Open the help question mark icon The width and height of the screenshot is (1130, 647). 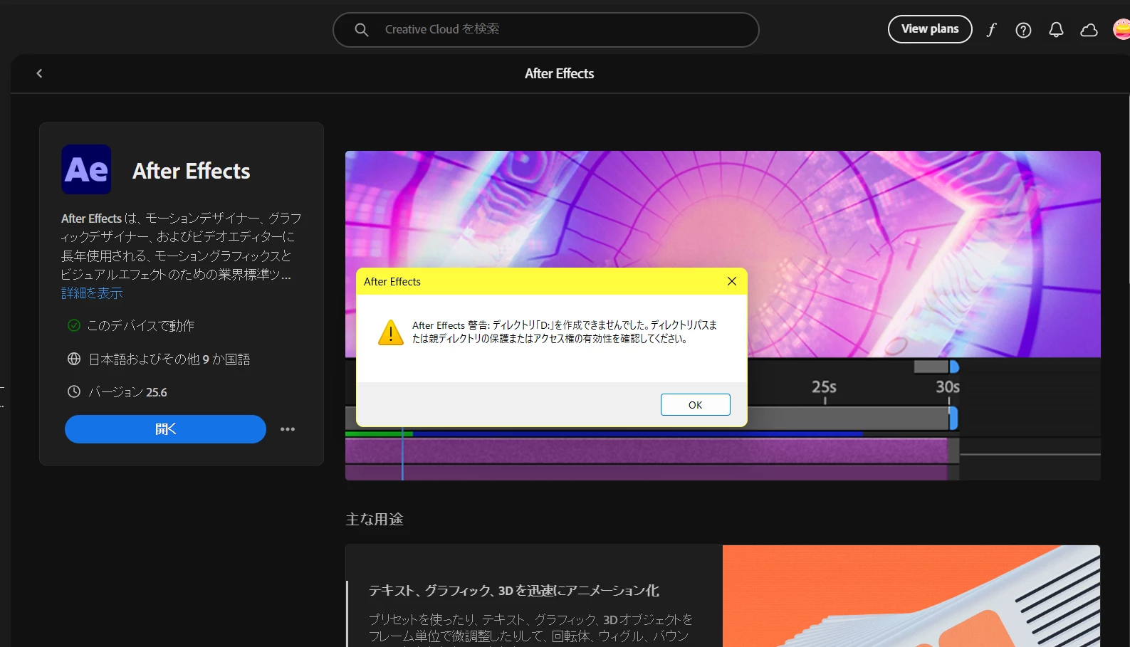pos(1023,30)
